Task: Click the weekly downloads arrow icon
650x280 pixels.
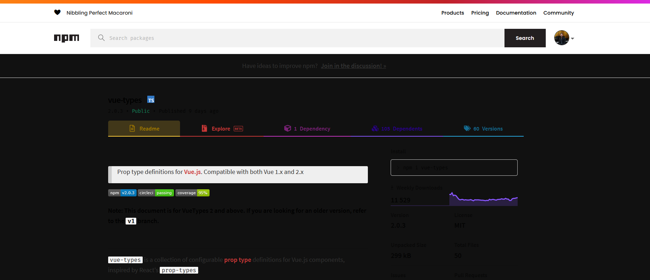Action: (x=392, y=187)
